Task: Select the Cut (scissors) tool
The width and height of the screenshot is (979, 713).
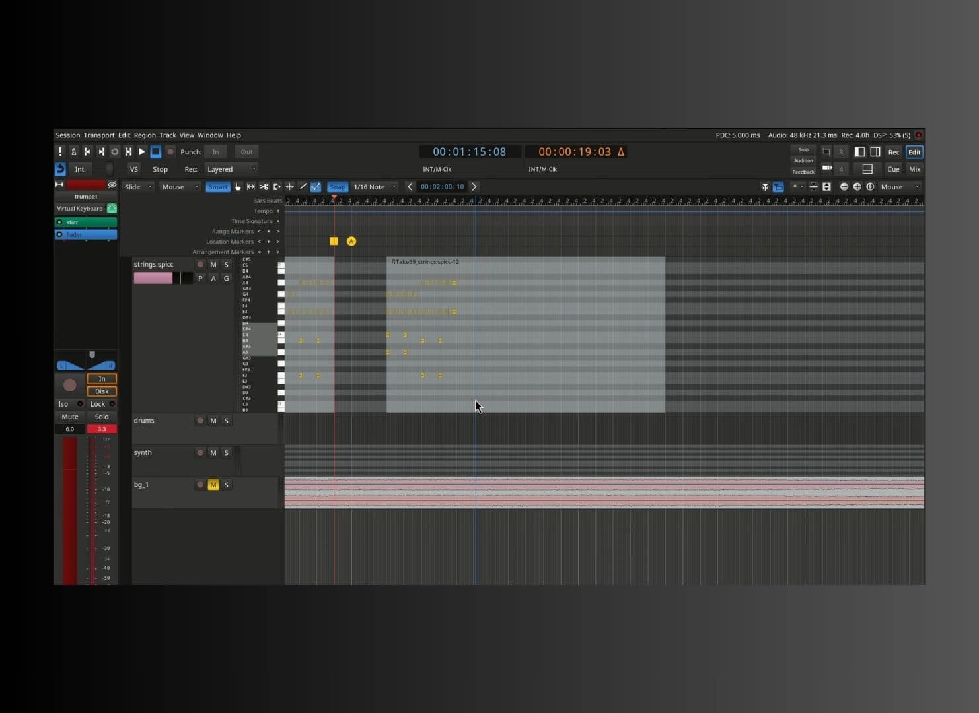Action: (264, 187)
